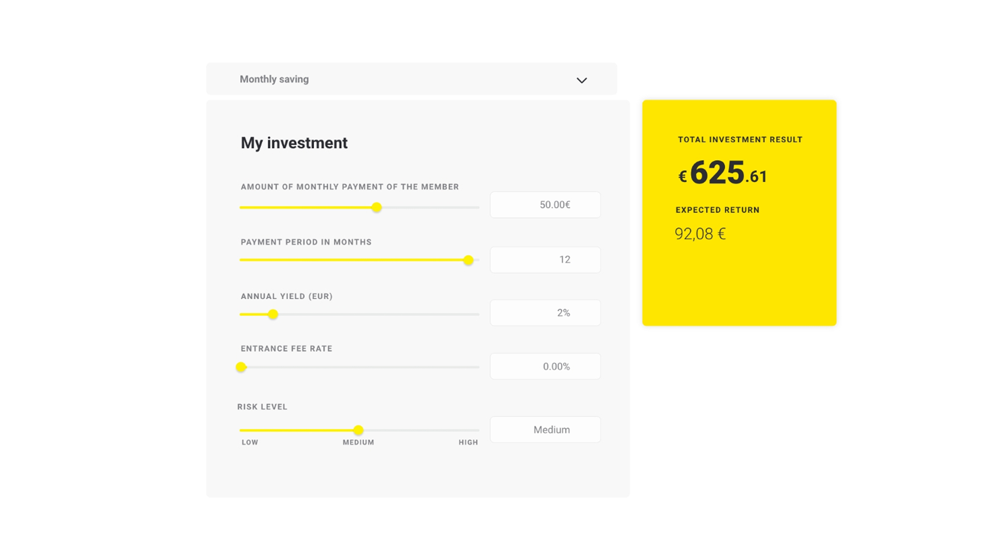Click the entrance fee rate slider handle
Viewport: 987px width, 553px height.
(241, 367)
